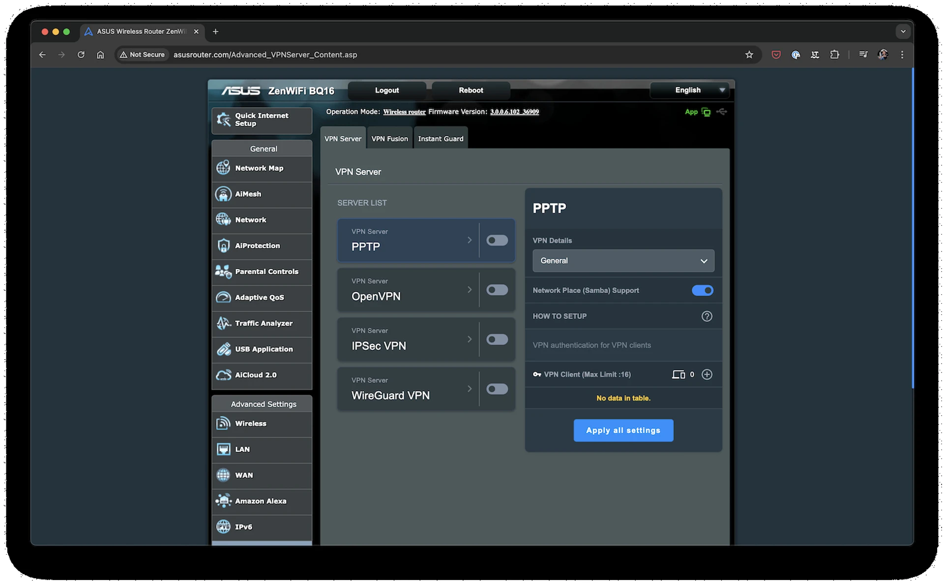
Task: Click the browser address bar URL
Action: pos(265,55)
